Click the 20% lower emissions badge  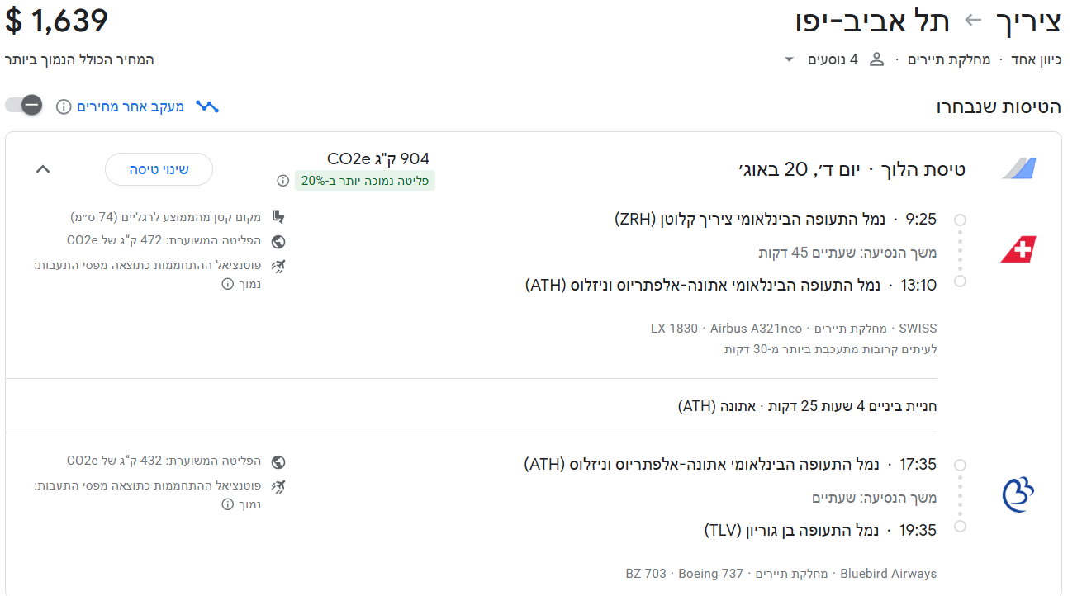coord(364,181)
